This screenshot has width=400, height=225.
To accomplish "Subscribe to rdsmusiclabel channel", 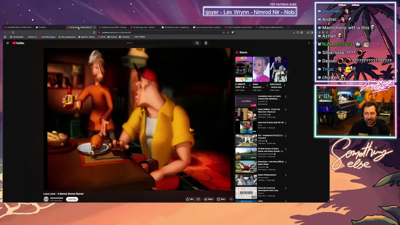I will [x=72, y=199].
